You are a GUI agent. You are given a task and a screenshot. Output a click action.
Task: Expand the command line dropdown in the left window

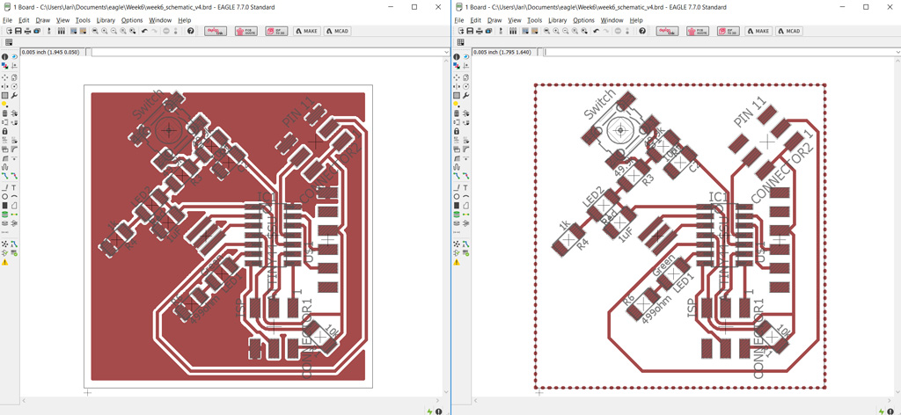(446, 52)
